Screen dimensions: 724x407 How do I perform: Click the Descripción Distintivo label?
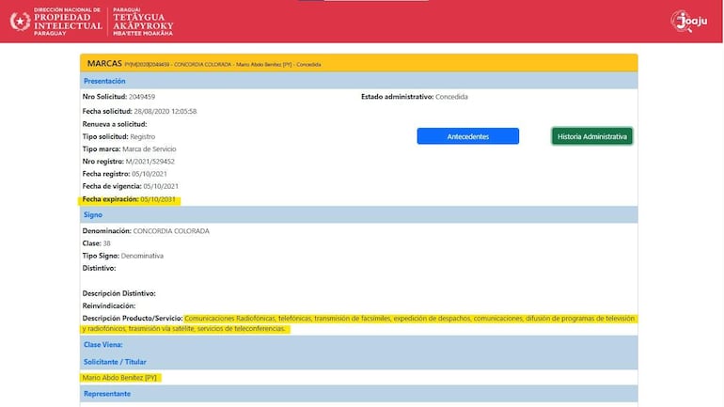click(x=118, y=293)
